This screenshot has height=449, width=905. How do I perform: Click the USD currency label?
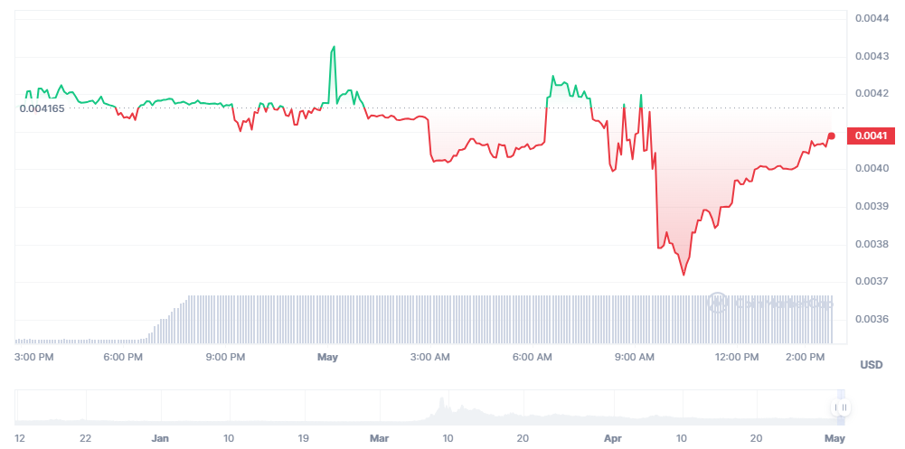[871, 365]
